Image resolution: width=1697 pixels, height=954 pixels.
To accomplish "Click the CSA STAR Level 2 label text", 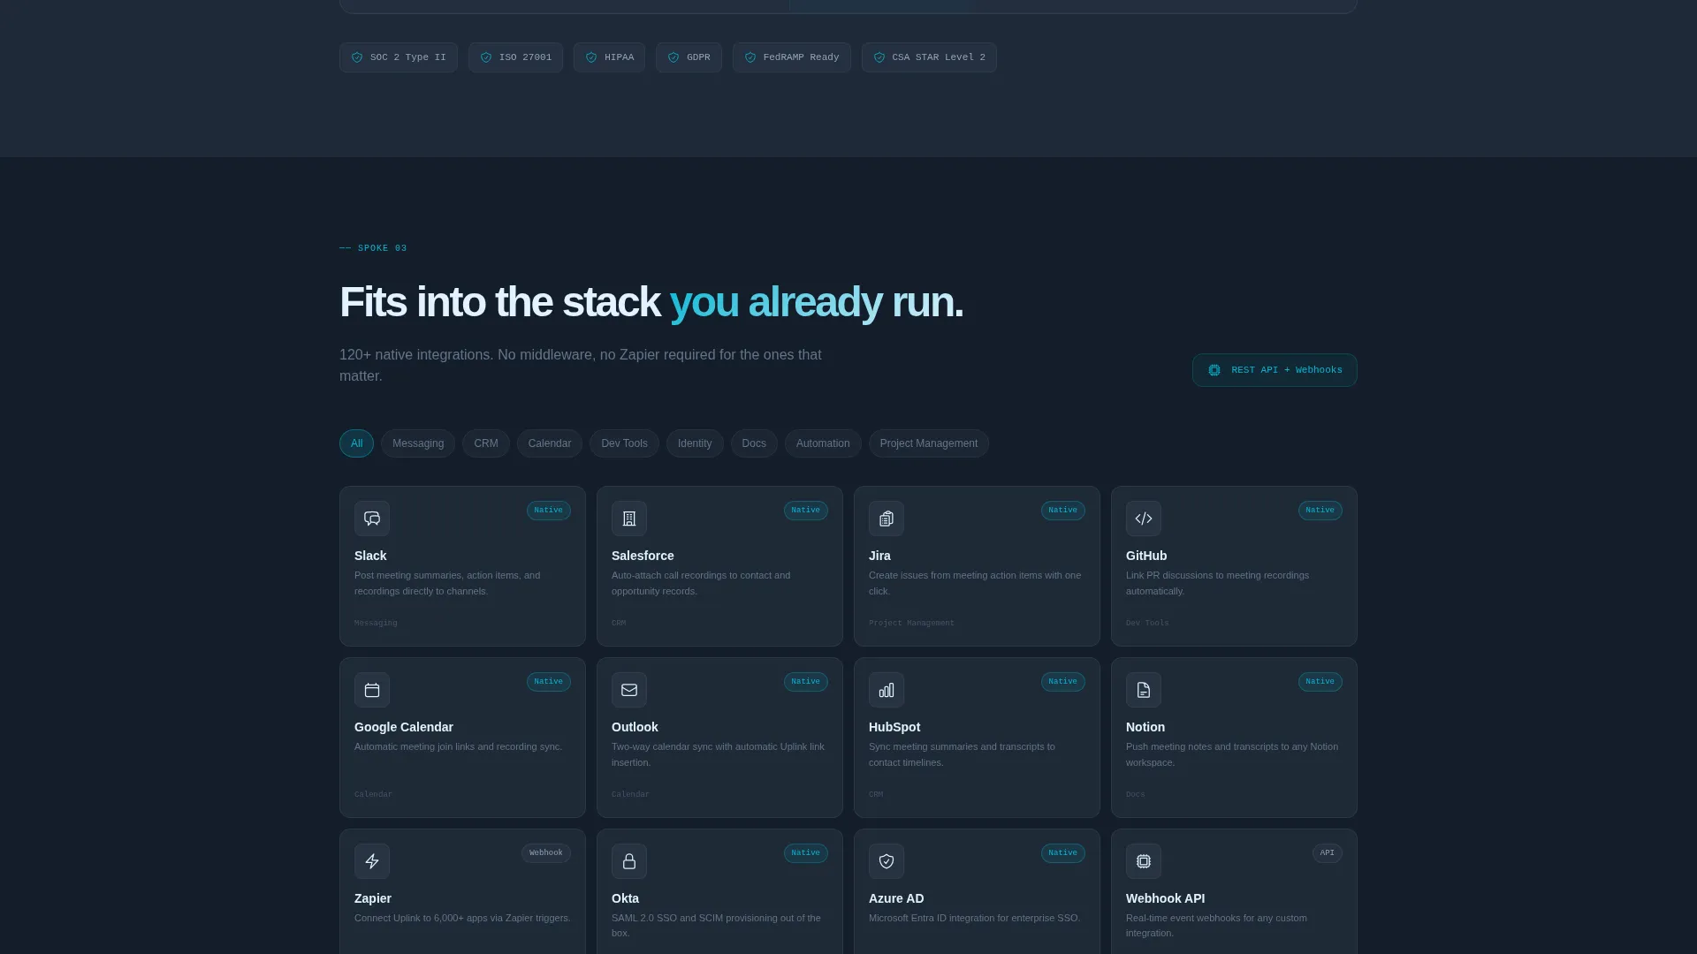I will pos(939,57).
